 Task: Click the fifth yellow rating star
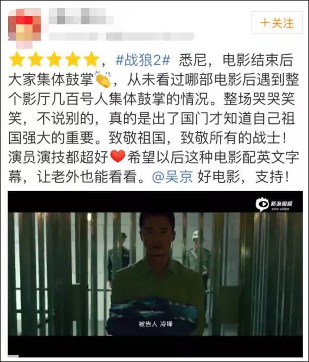[x=92, y=60]
